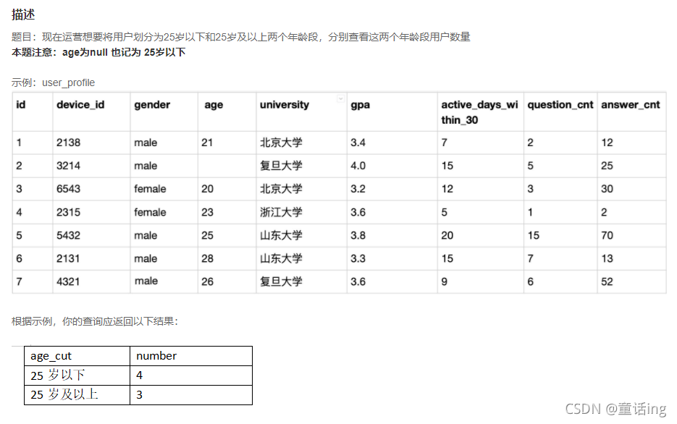The width and height of the screenshot is (677, 424).
Task: Open the dropdown arrow in the university header
Action: pos(340,99)
